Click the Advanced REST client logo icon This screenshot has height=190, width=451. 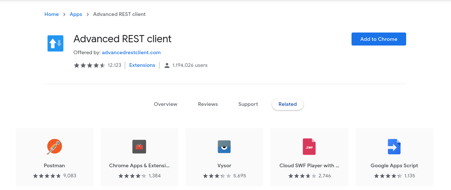[55, 43]
